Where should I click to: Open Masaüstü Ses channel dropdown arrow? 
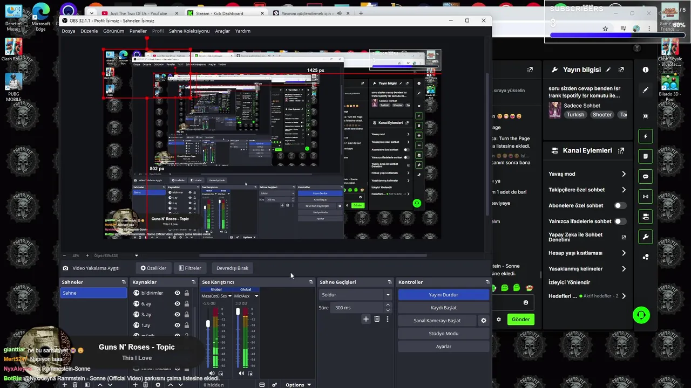click(x=229, y=296)
